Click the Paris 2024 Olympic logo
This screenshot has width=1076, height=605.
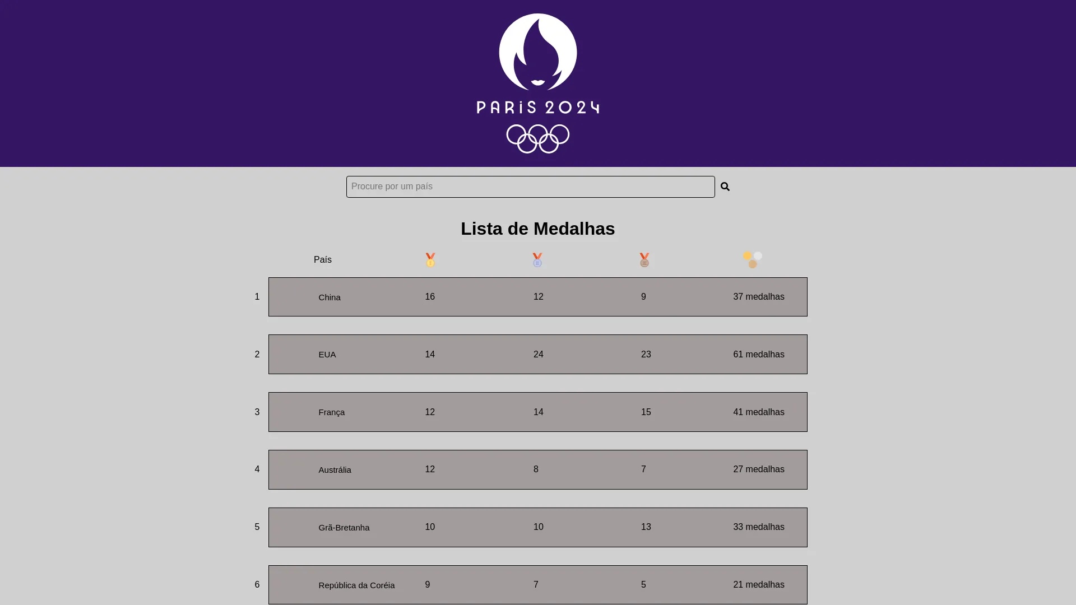pyautogui.click(x=538, y=83)
